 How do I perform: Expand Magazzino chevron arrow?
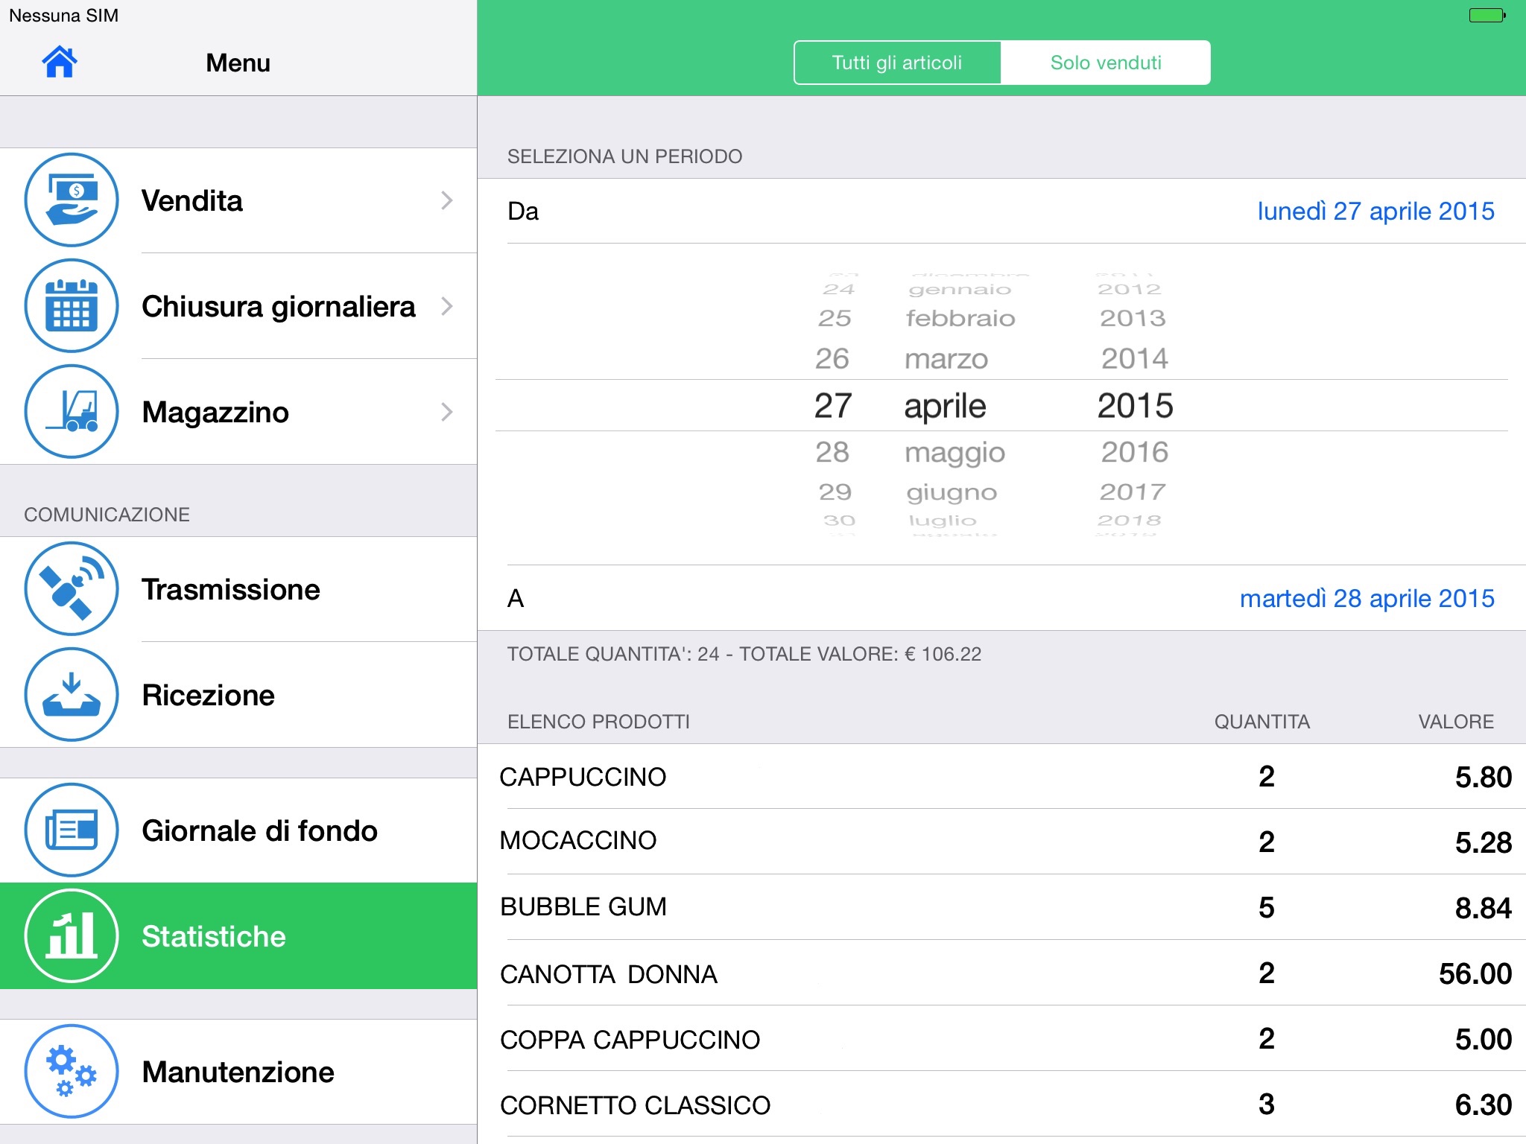[x=447, y=412]
